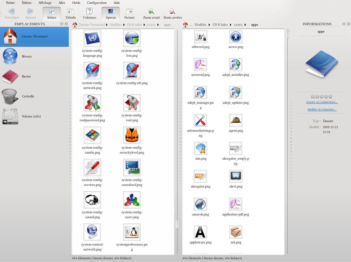351x262 pixels.
Task: Click the right pane vertical scrollbar handle
Action: (288, 34)
